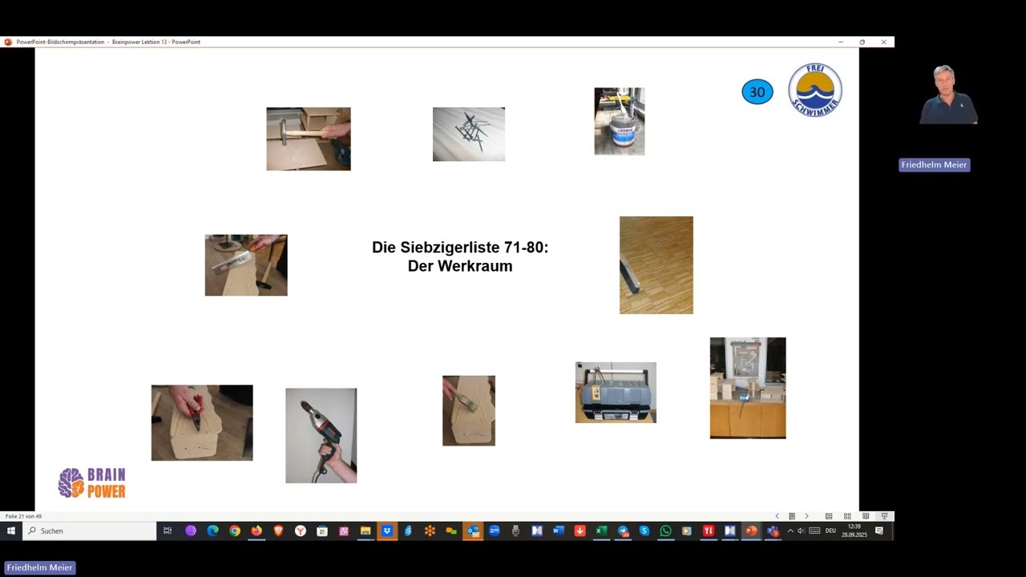Advance to next slide arrow in status bar

(806, 516)
